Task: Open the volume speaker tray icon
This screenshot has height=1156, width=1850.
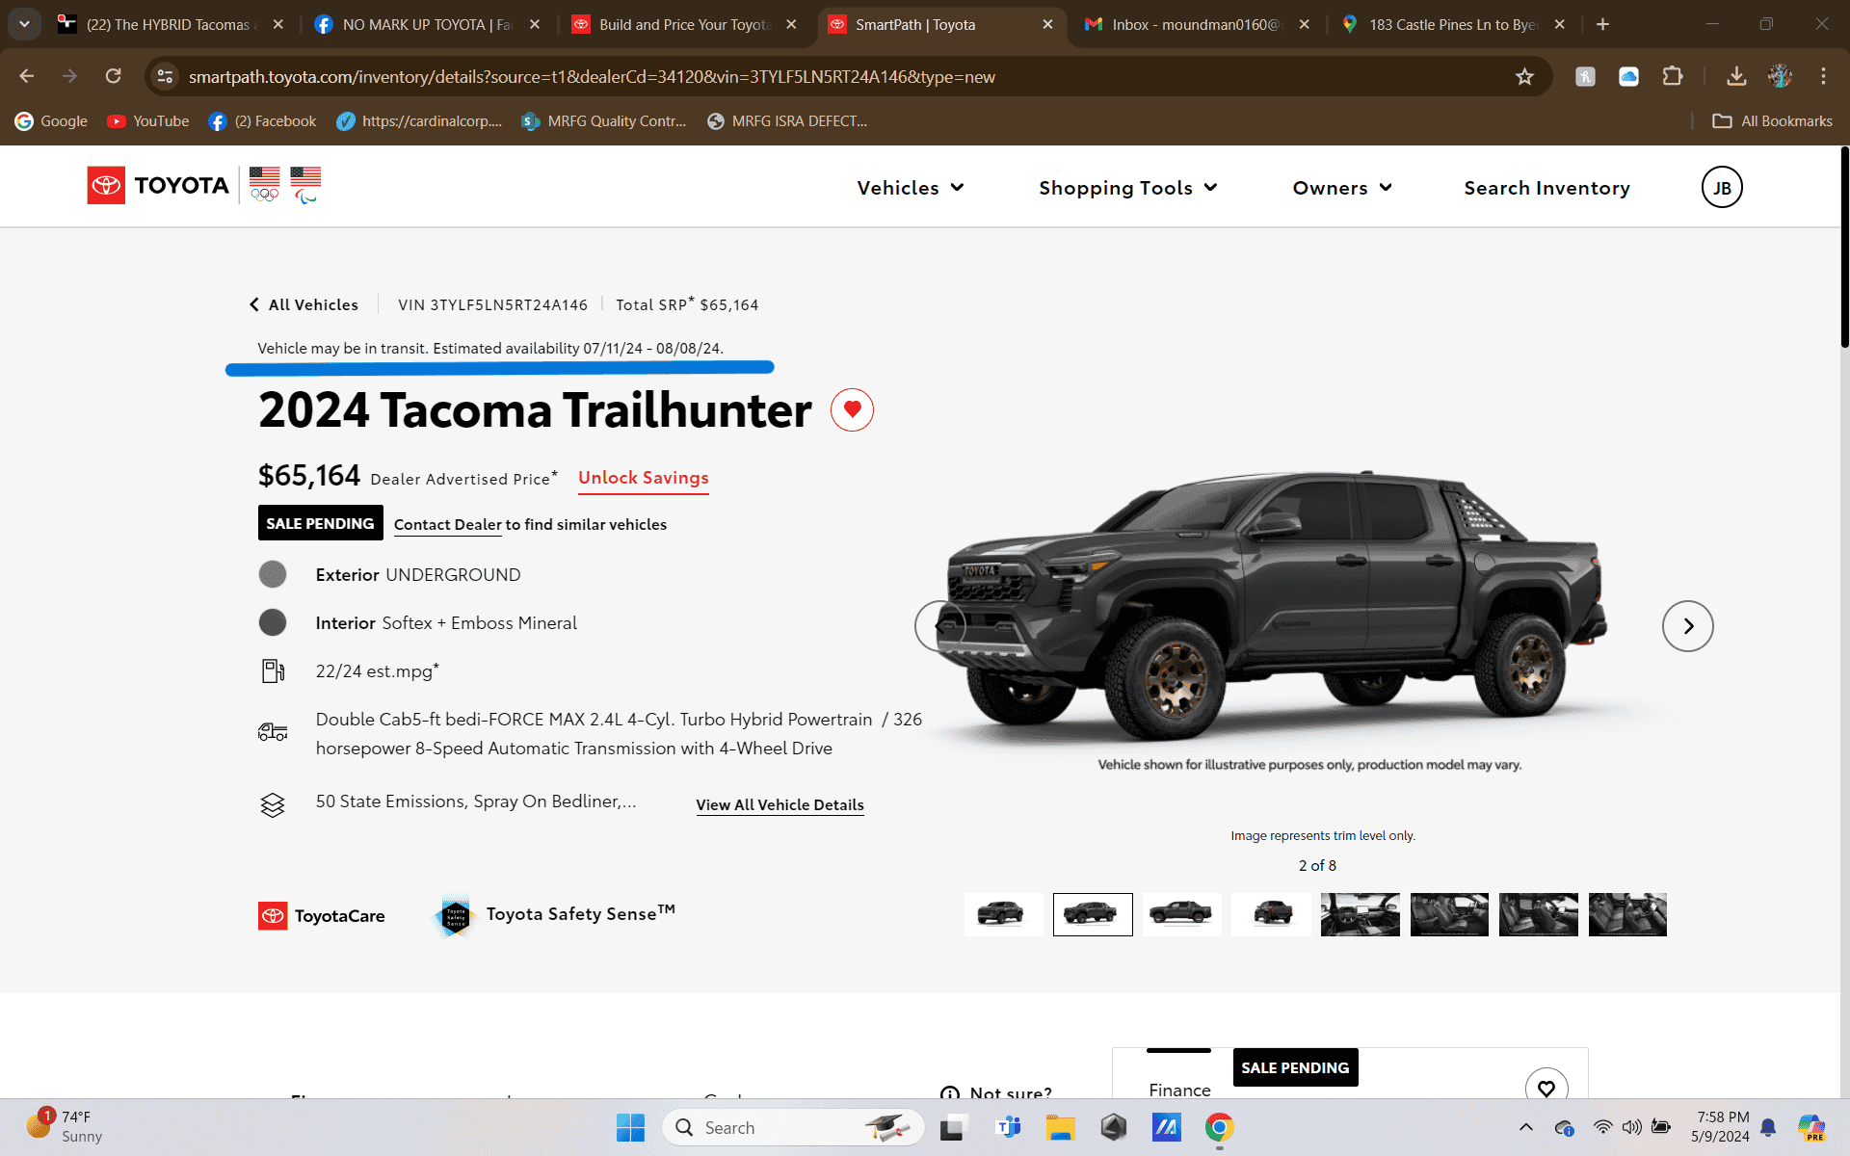Action: pyautogui.click(x=1631, y=1127)
